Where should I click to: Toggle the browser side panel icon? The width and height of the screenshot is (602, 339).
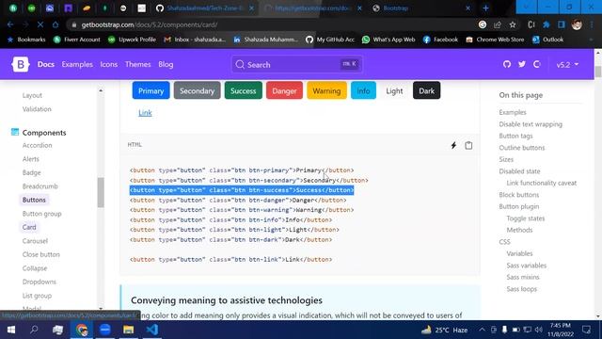point(562,24)
